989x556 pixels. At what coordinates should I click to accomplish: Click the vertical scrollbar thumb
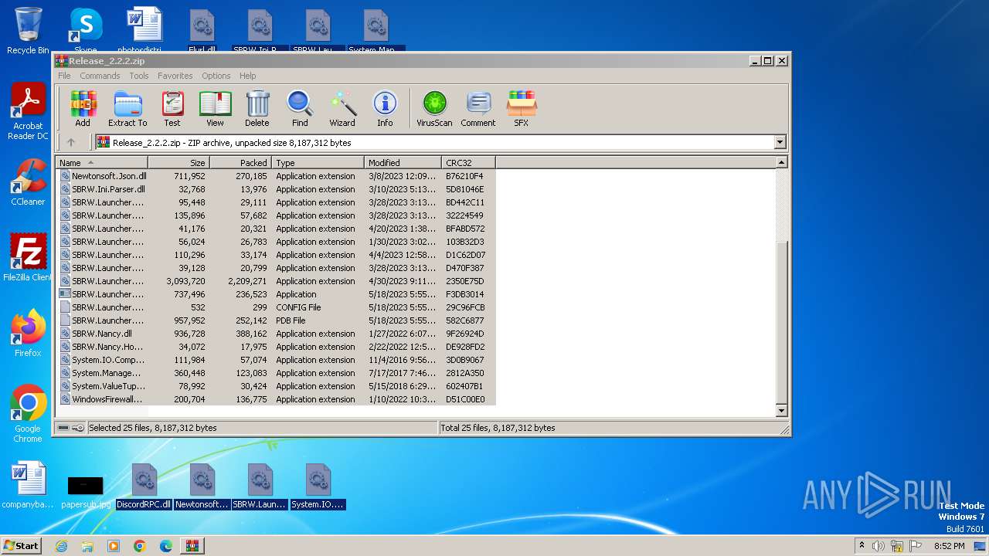point(781,320)
